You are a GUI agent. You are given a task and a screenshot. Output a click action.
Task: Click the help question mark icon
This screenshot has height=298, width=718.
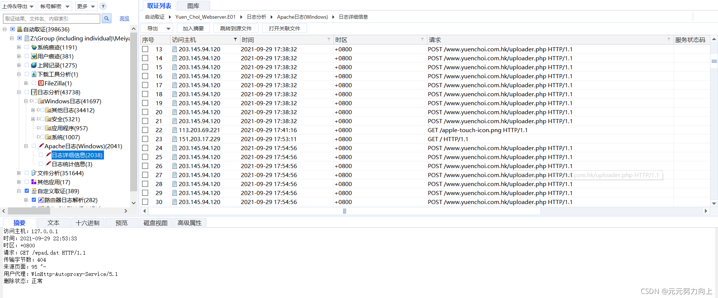click(103, 6)
